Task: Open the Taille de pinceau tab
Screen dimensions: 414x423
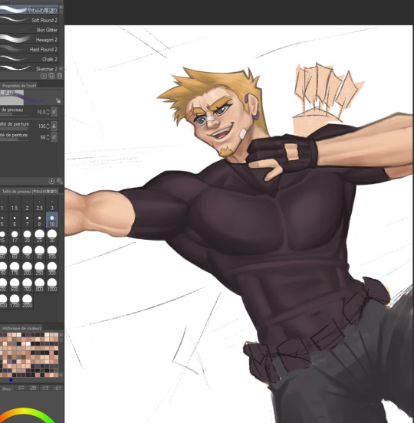Action: [29, 192]
